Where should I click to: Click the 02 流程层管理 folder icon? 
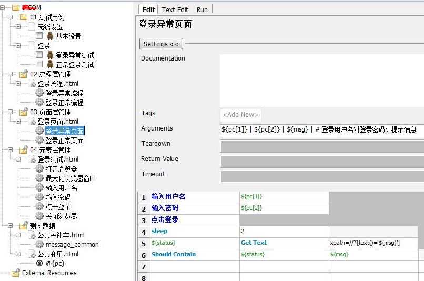coord(24,74)
